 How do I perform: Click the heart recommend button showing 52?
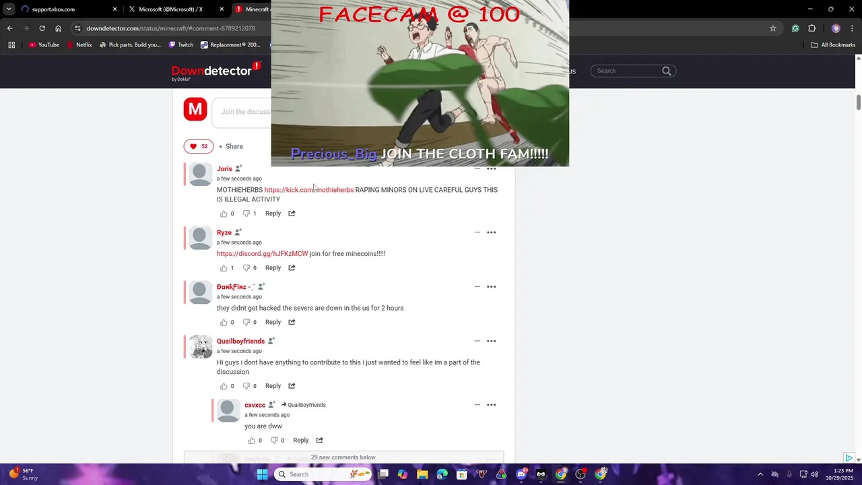tap(199, 146)
